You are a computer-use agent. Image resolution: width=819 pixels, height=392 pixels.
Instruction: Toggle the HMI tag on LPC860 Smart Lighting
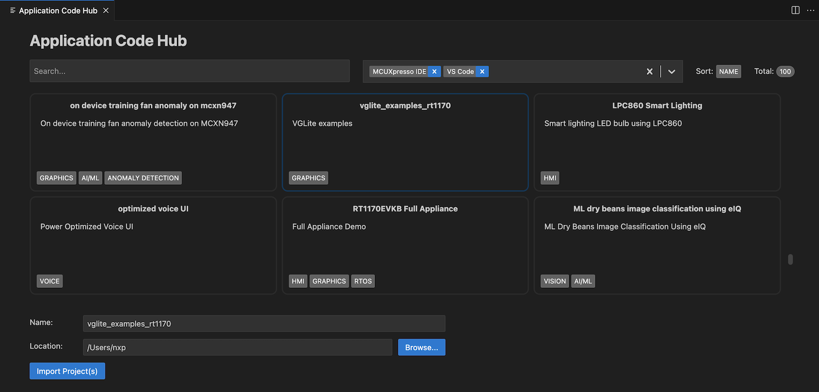click(549, 178)
